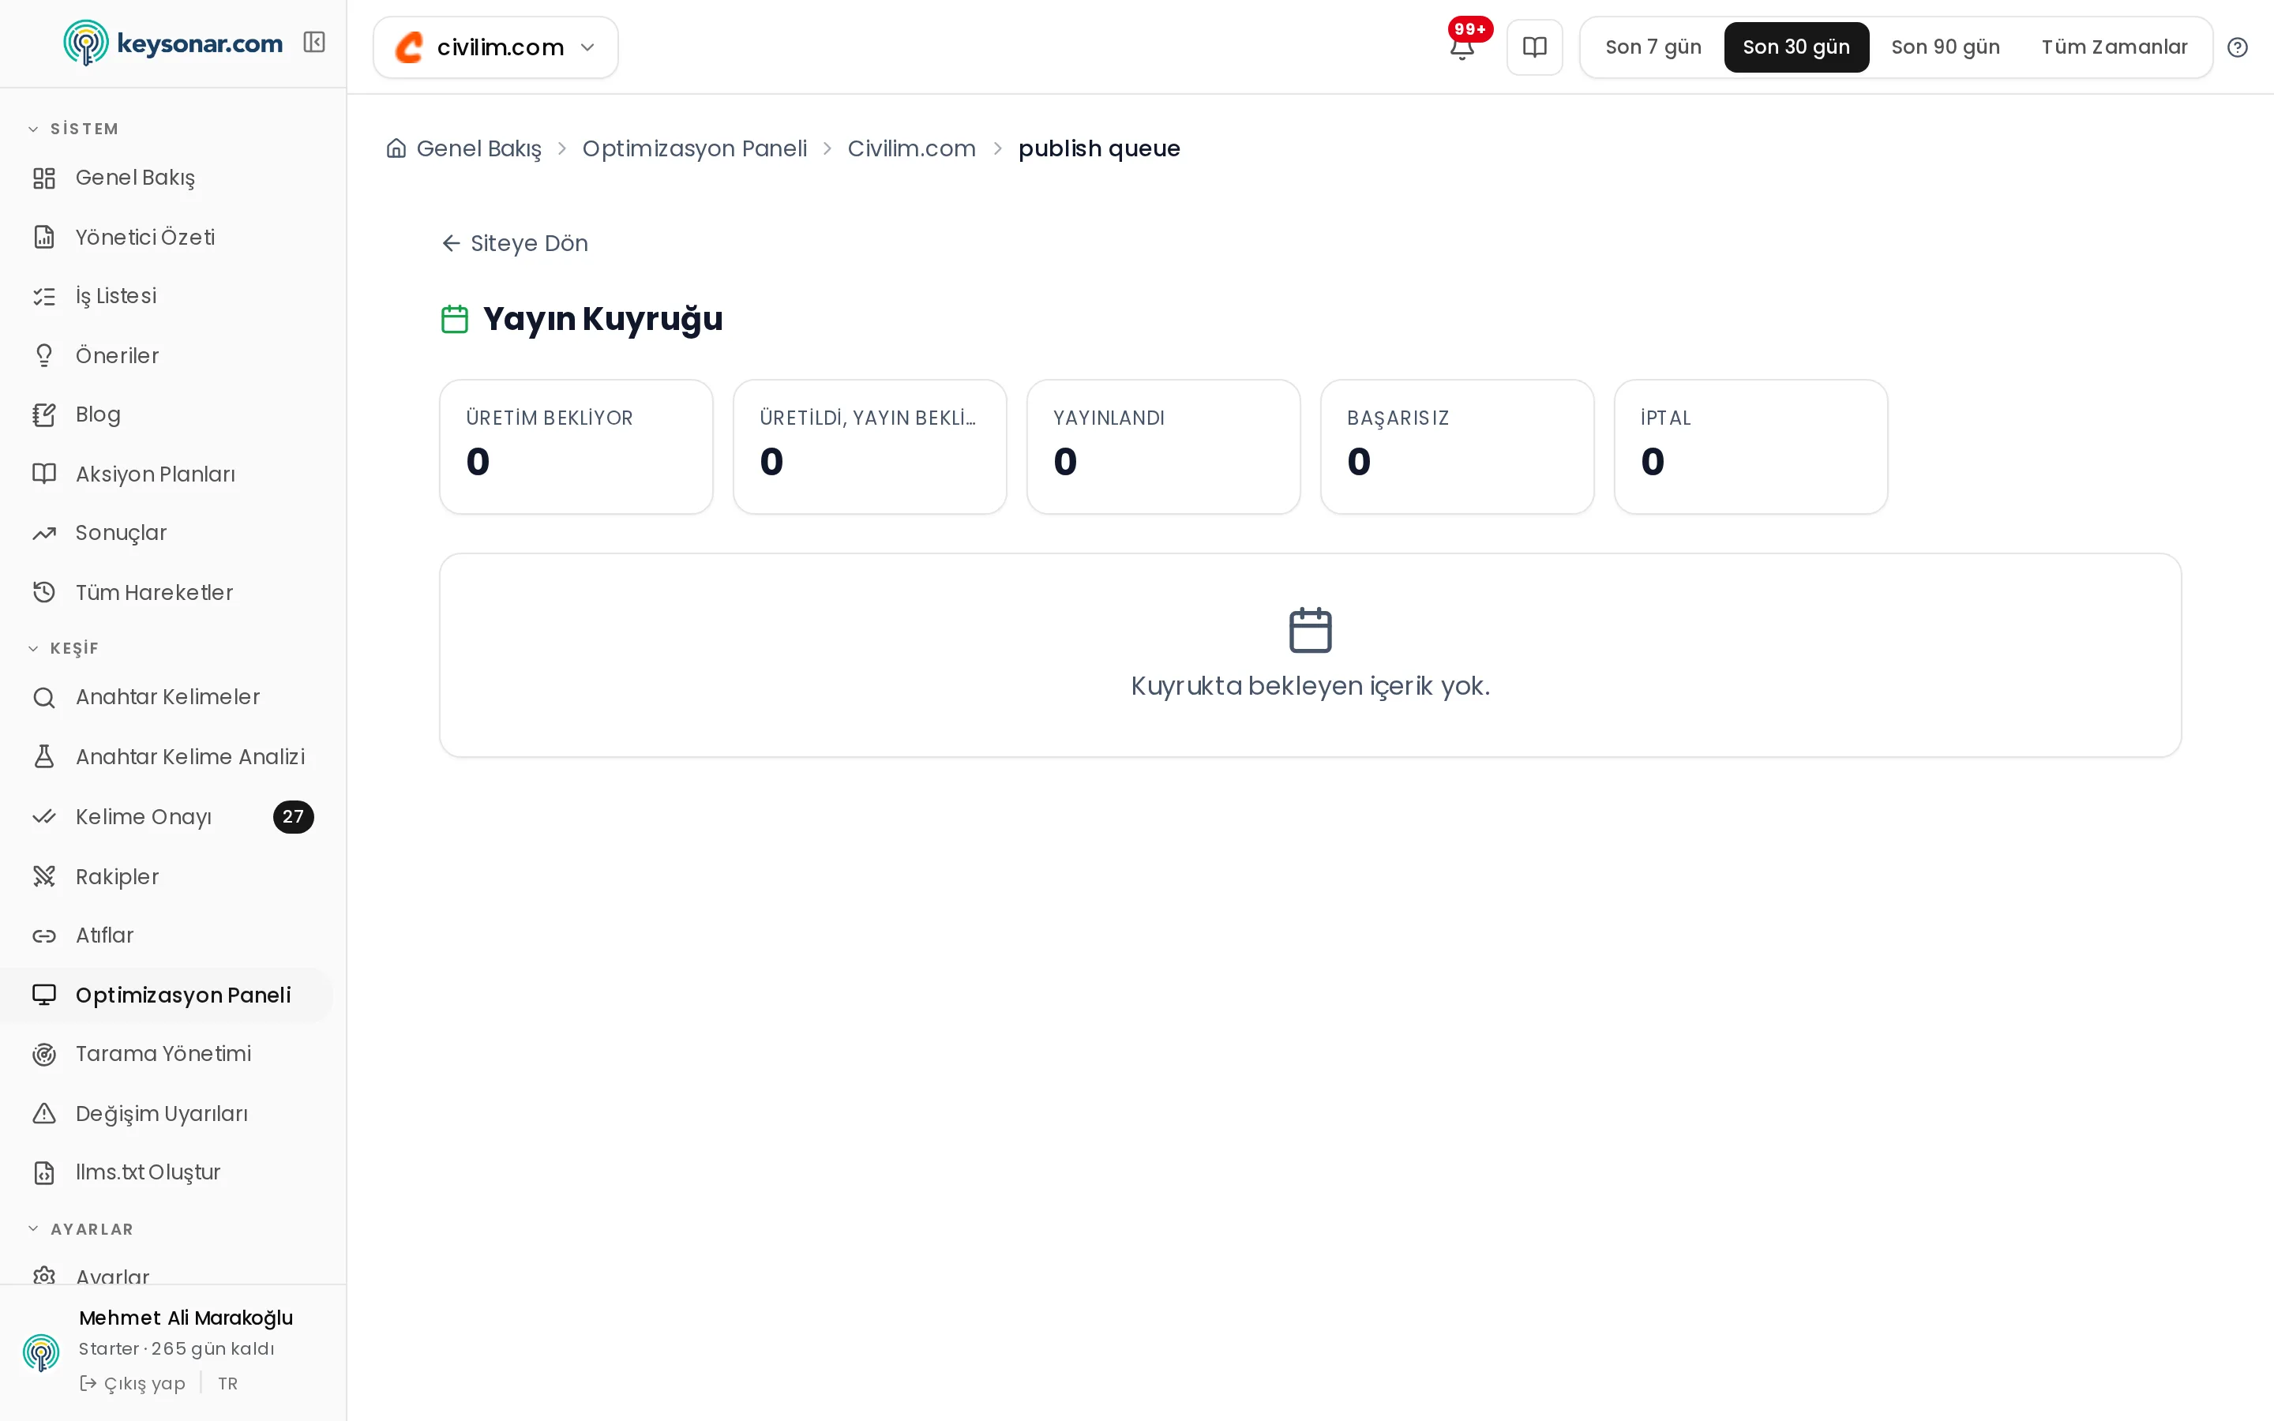Click the Tüm Hareketler history icon

click(44, 592)
